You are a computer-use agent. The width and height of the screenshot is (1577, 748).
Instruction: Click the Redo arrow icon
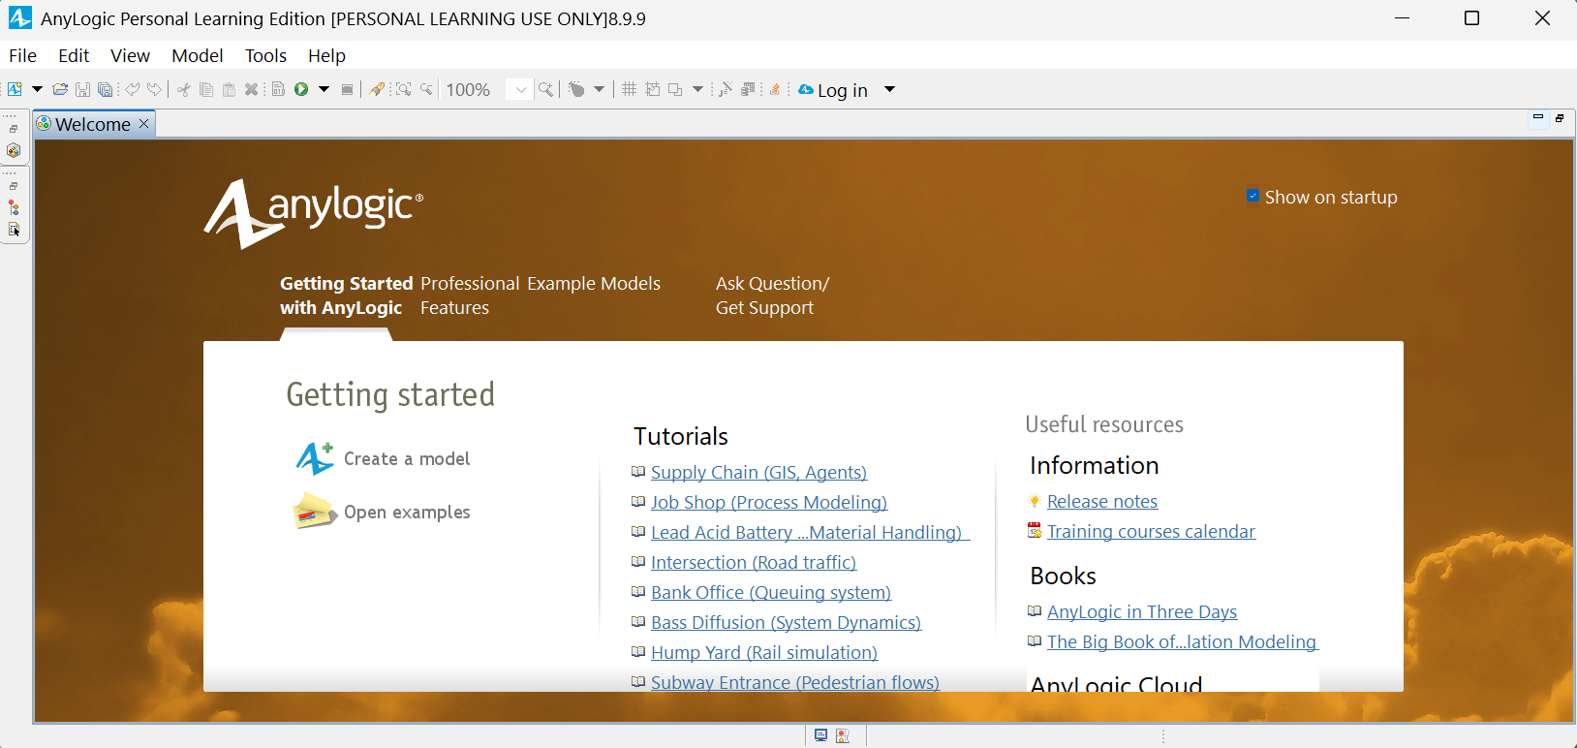154,89
